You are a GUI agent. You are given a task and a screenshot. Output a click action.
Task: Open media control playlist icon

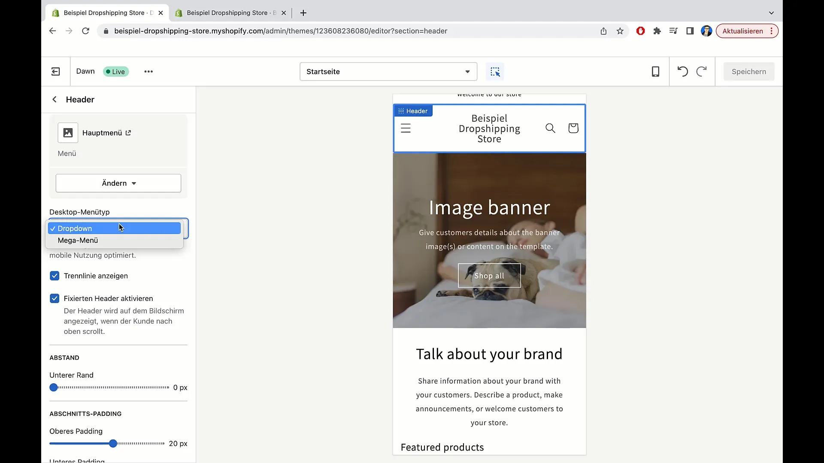673,31
